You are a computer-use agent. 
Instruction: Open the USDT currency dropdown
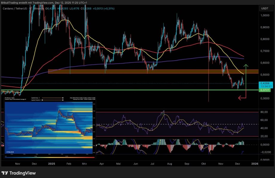click(x=265, y=8)
